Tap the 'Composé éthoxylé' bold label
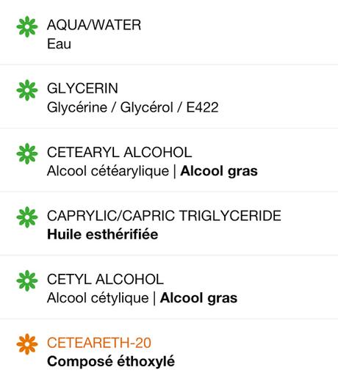This screenshot has height=381, width=338. click(111, 361)
